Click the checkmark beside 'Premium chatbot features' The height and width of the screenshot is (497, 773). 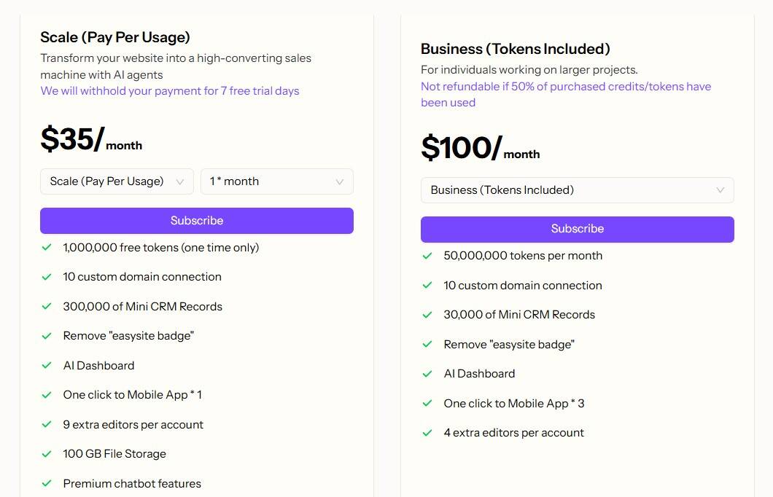[47, 483]
